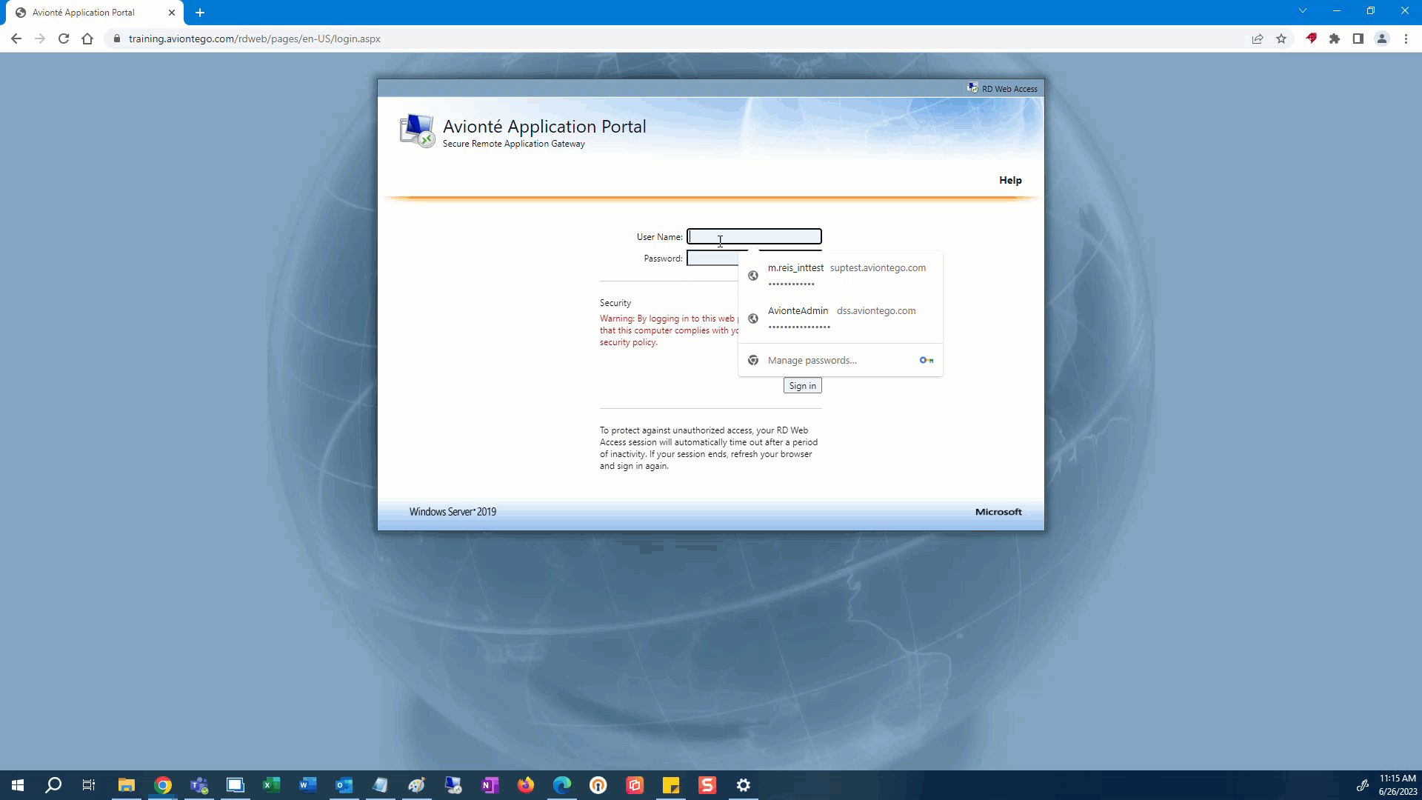Switch to Chrome in taskbar
The width and height of the screenshot is (1422, 800).
163,785
